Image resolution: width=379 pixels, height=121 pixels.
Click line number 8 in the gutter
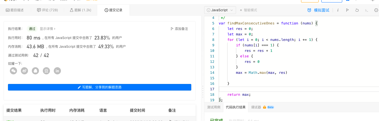[x=213, y=40]
